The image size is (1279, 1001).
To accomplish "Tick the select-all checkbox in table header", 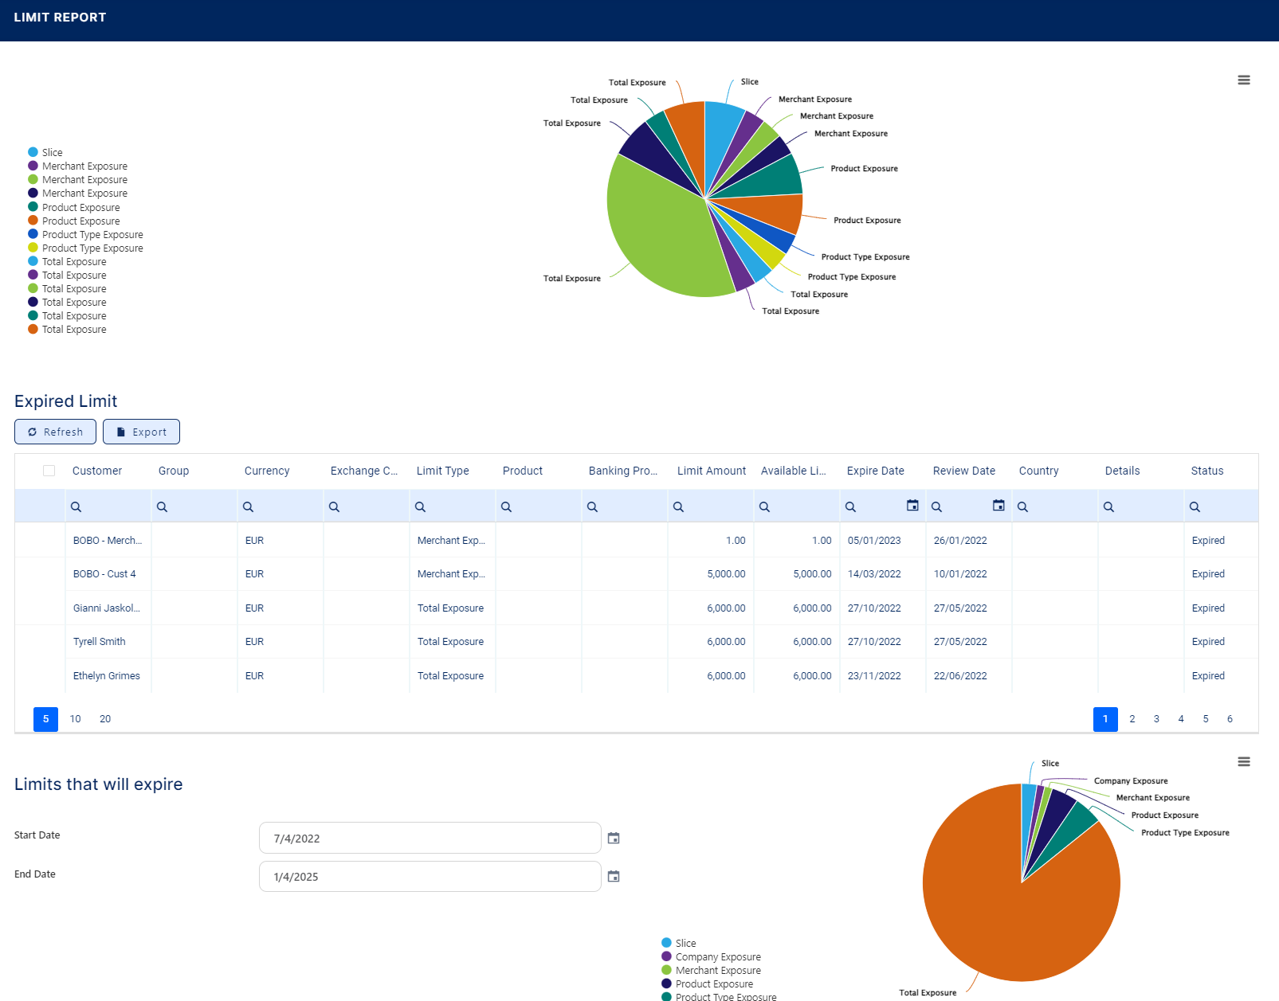I will (49, 471).
